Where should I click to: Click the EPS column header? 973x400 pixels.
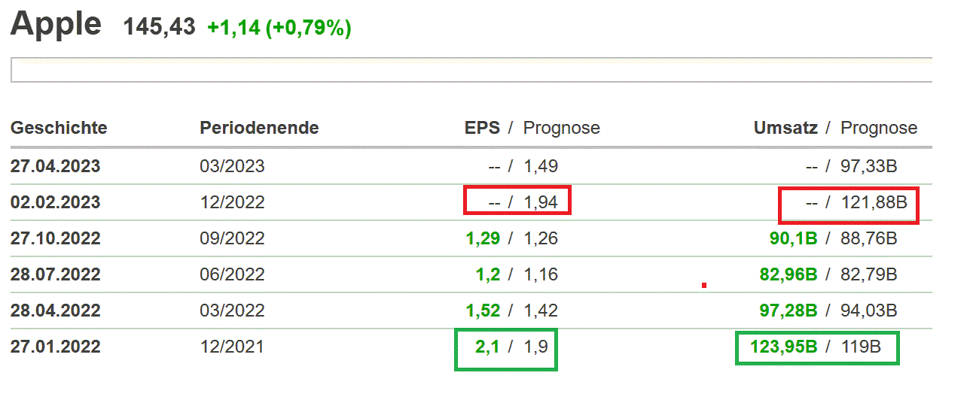482,128
